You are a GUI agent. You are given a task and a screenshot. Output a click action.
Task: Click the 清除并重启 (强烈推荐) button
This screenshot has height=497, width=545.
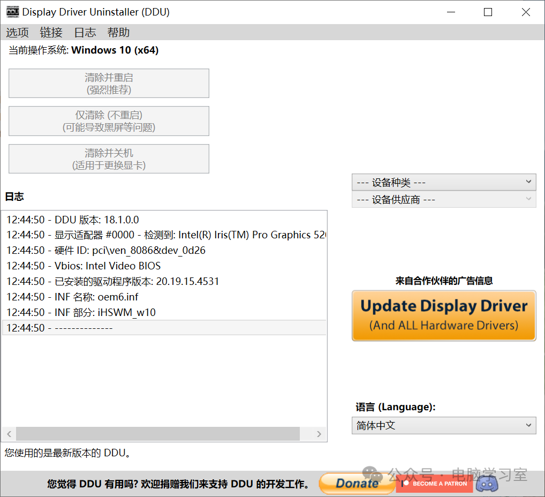point(109,84)
